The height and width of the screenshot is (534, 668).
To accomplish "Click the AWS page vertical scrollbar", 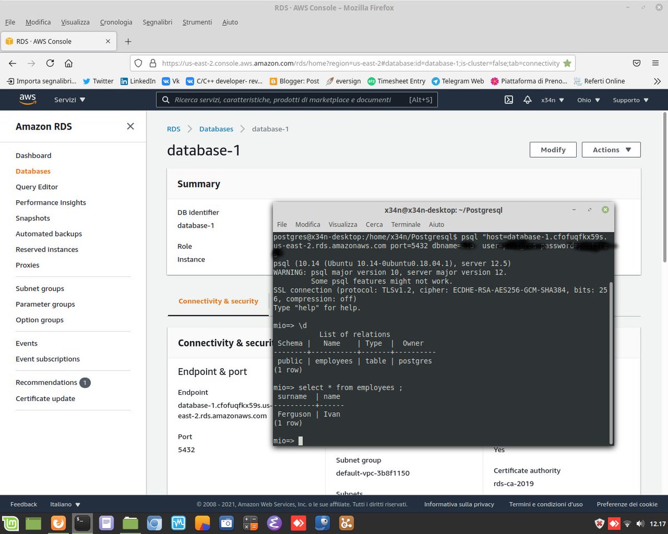I will click(665, 186).
